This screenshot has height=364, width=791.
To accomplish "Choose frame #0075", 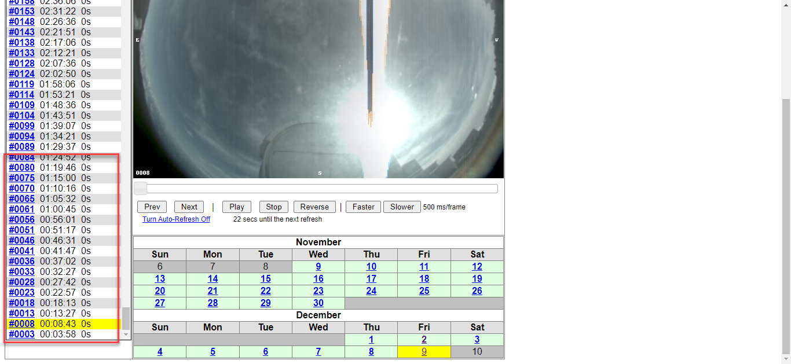I will [22, 178].
